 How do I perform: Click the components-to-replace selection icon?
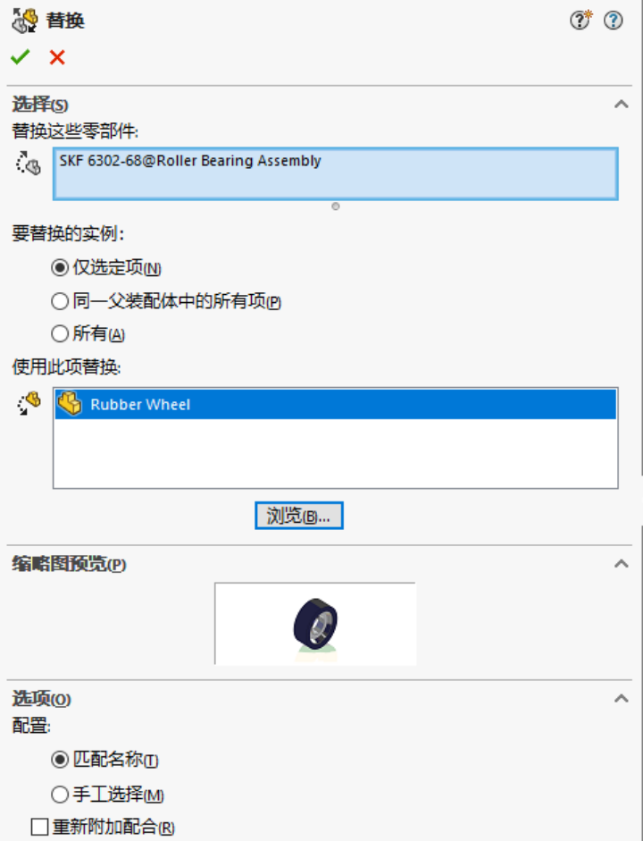click(x=28, y=163)
